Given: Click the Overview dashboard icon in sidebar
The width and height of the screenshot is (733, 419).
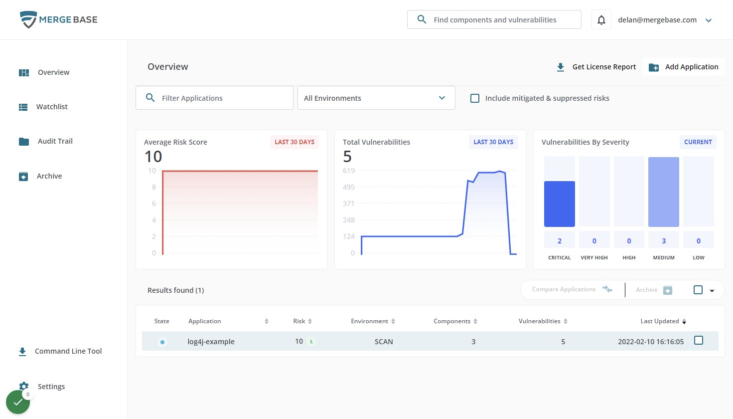Looking at the screenshot, I should click(24, 73).
